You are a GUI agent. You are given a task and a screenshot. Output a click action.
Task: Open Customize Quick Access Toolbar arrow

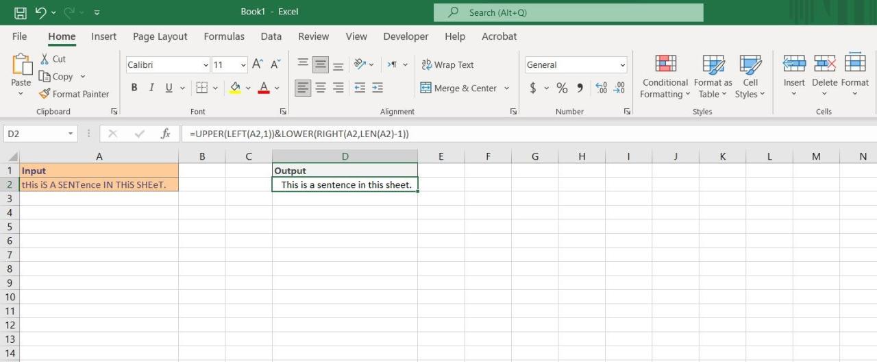(x=97, y=12)
